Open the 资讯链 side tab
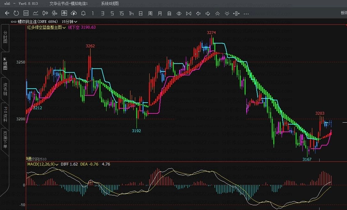Image resolution: width=347 pixels, height=210 pixels. [x=5, y=89]
